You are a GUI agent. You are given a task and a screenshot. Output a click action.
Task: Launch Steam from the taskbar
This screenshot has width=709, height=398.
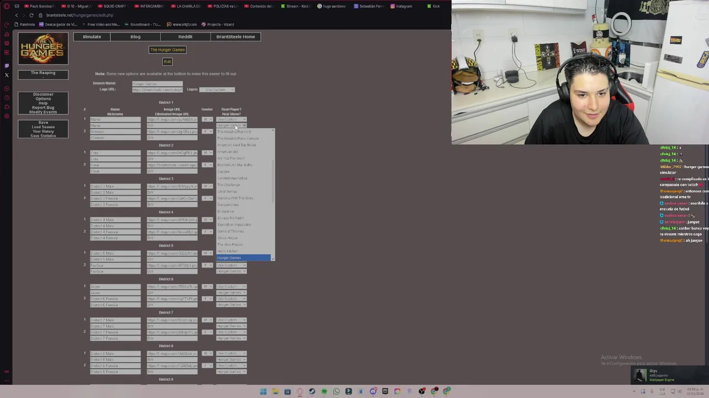pyautogui.click(x=312, y=391)
